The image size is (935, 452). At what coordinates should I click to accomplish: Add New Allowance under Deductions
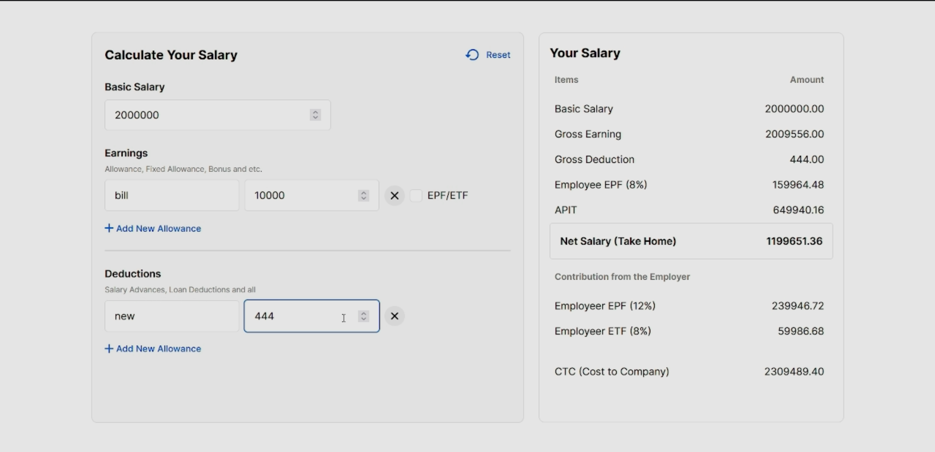(153, 349)
